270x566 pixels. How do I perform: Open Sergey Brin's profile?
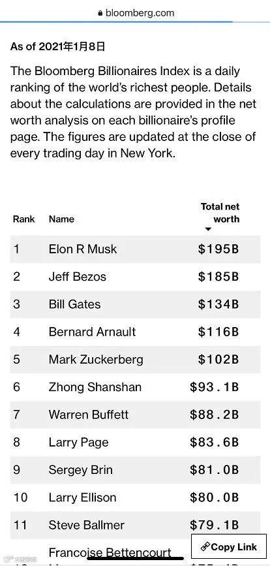[81, 469]
